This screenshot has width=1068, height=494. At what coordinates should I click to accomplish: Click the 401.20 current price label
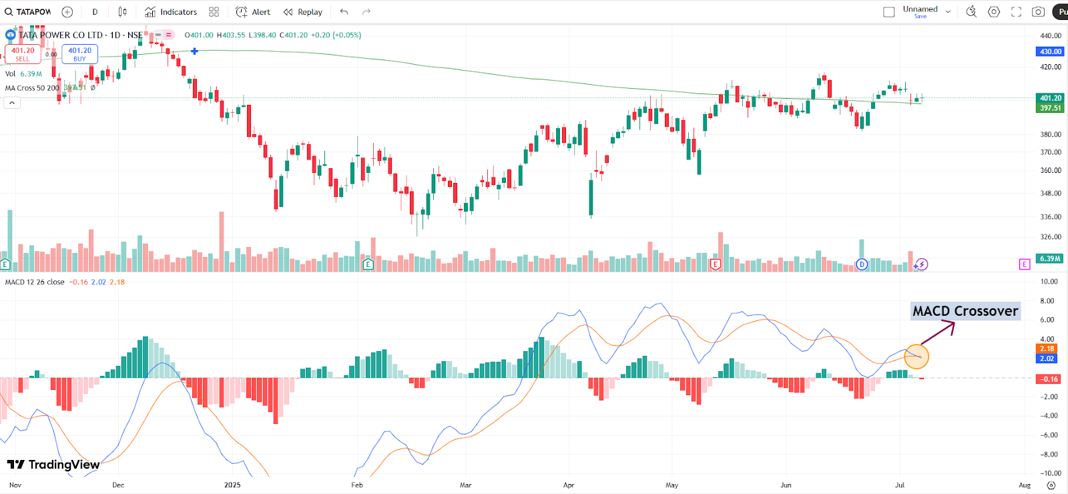pos(1050,98)
